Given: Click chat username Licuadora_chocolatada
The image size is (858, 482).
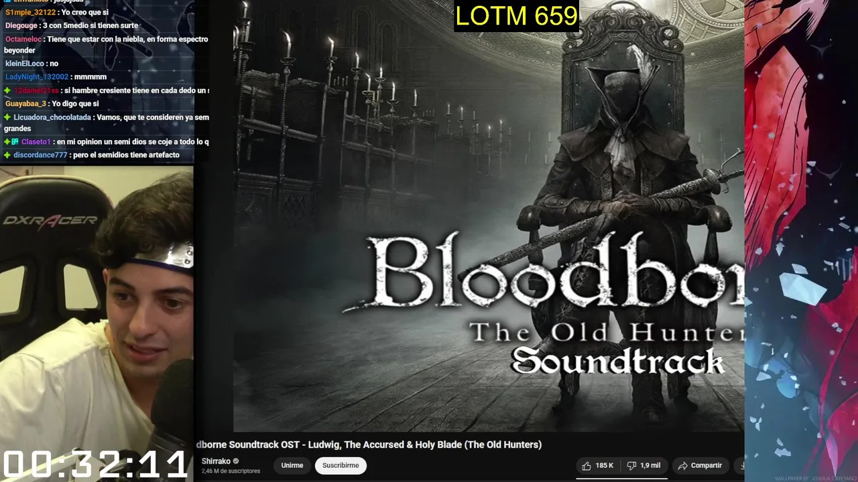Looking at the screenshot, I should 52,117.
